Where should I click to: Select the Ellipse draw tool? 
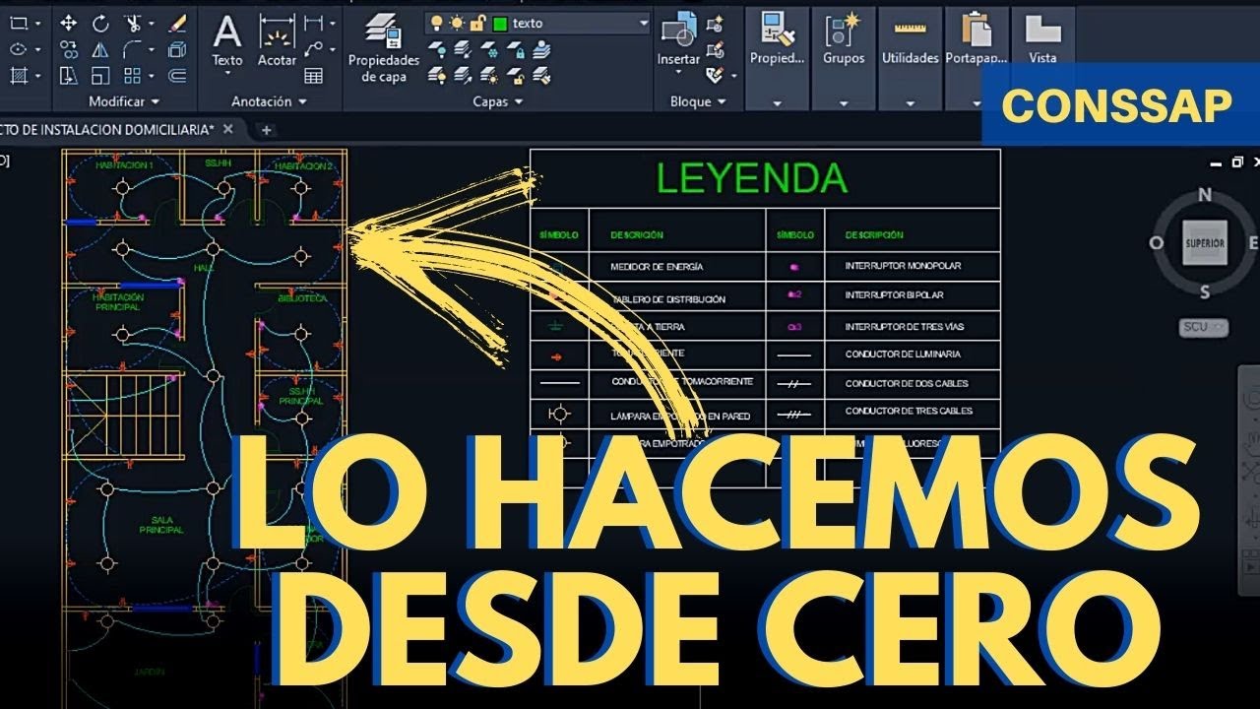tap(18, 49)
